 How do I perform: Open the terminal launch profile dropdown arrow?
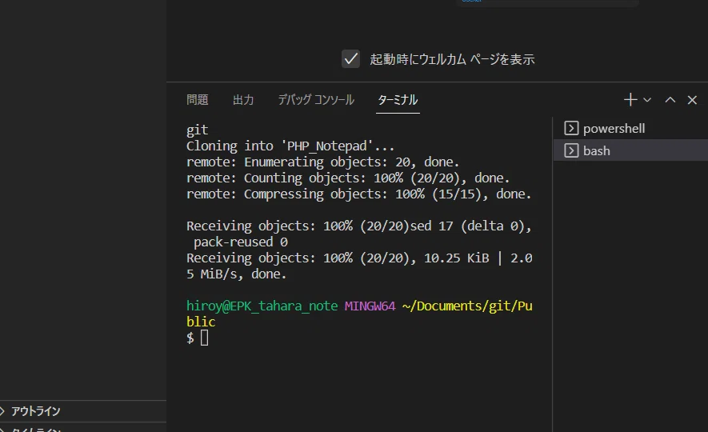click(x=647, y=100)
